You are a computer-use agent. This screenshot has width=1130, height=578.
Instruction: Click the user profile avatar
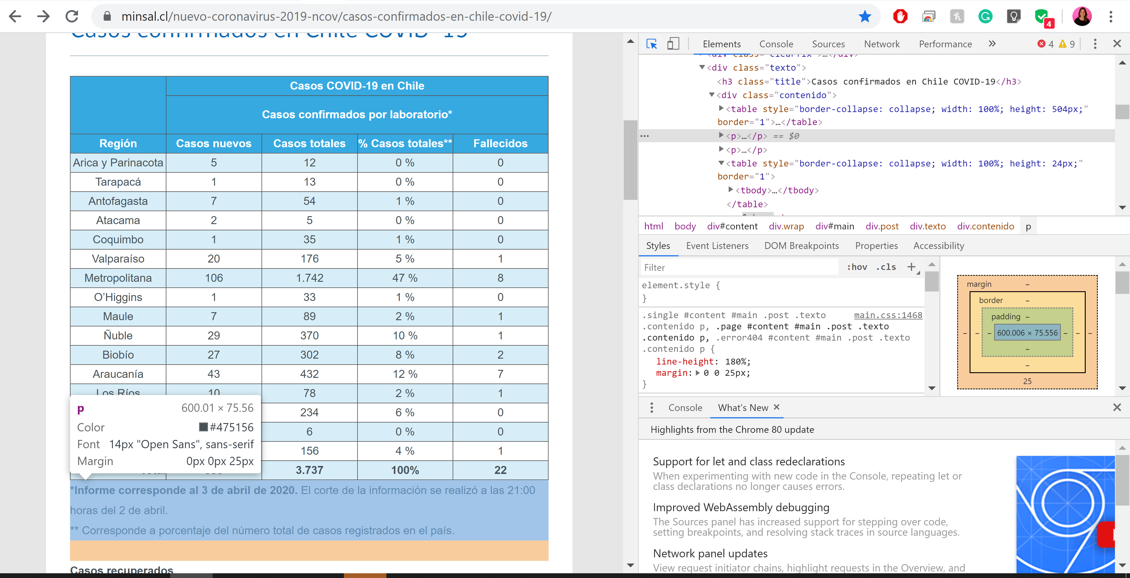1082,17
